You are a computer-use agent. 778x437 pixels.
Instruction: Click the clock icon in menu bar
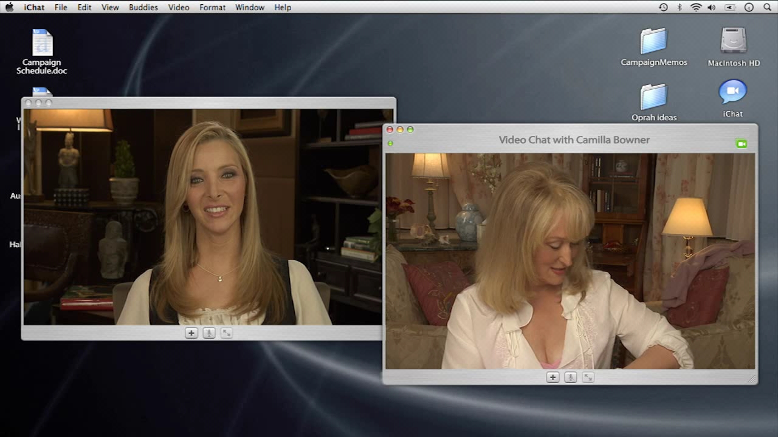(749, 7)
